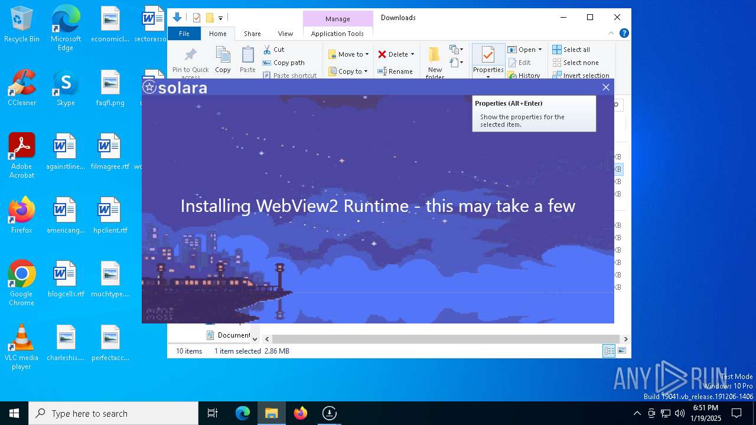Image resolution: width=756 pixels, height=425 pixels.
Task: Open Microsoft Edge desktop shortcut
Action: coord(66,28)
